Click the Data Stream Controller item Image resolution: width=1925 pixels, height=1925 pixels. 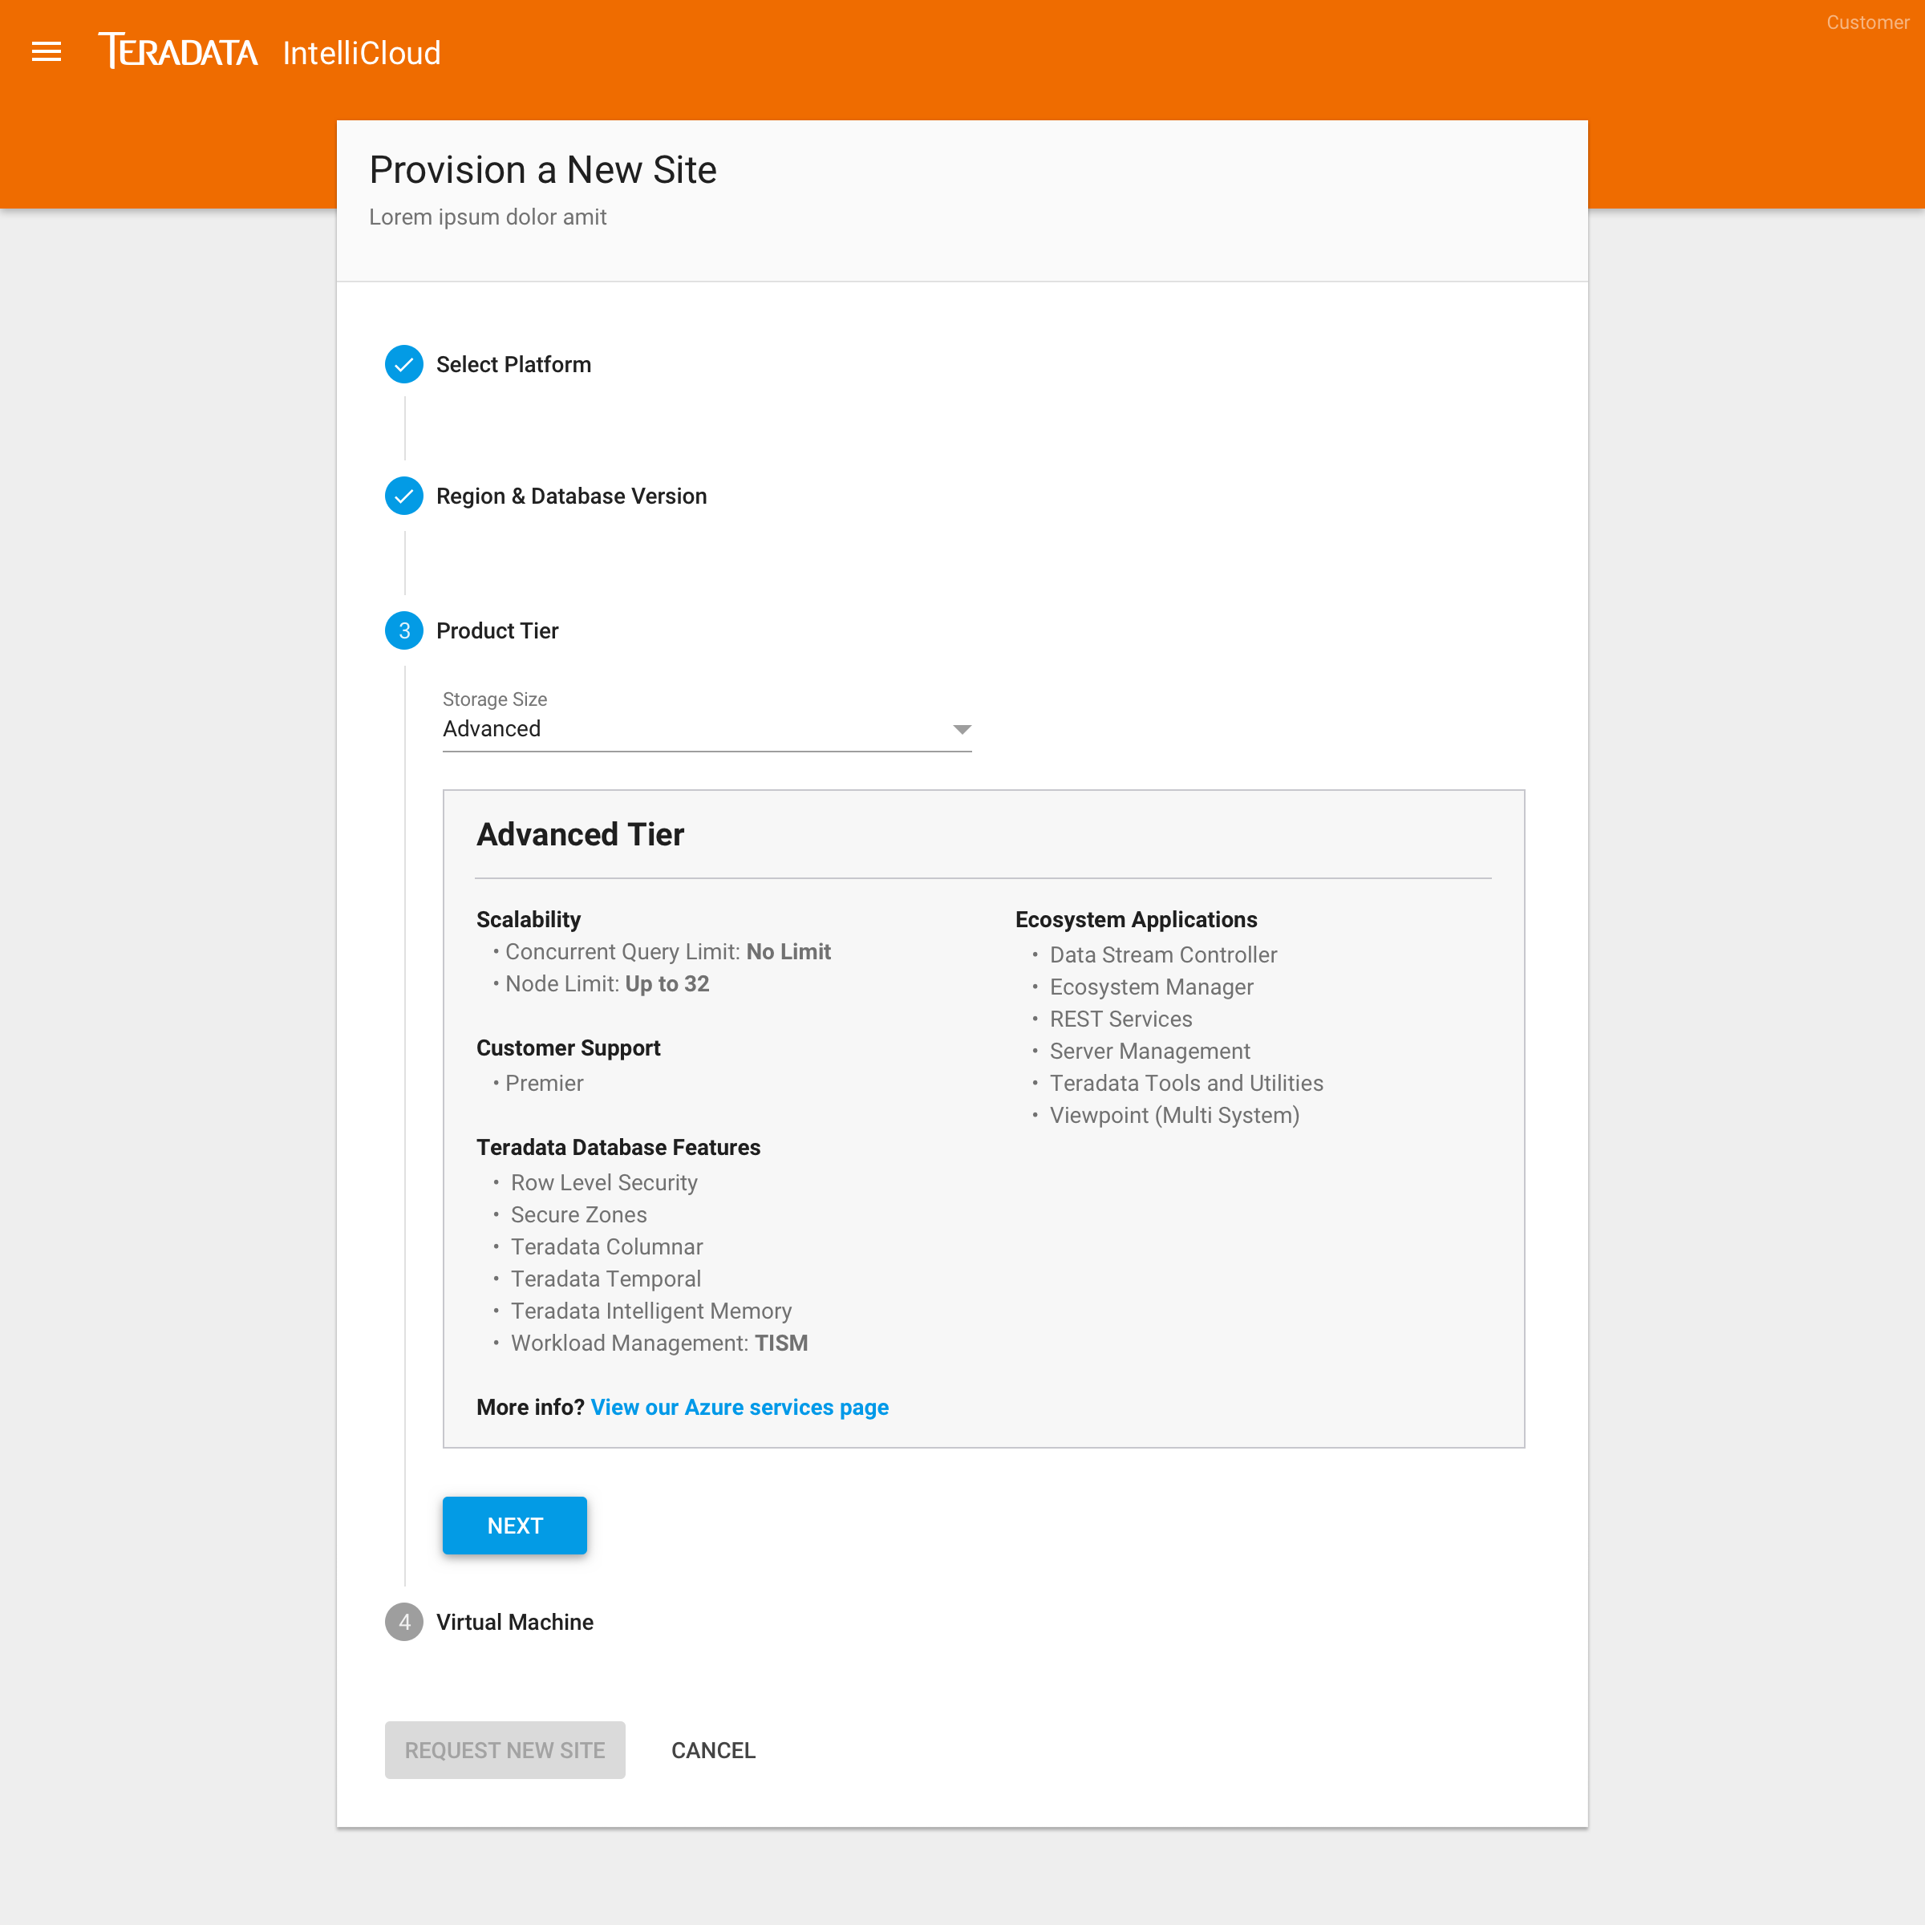pyautogui.click(x=1163, y=954)
